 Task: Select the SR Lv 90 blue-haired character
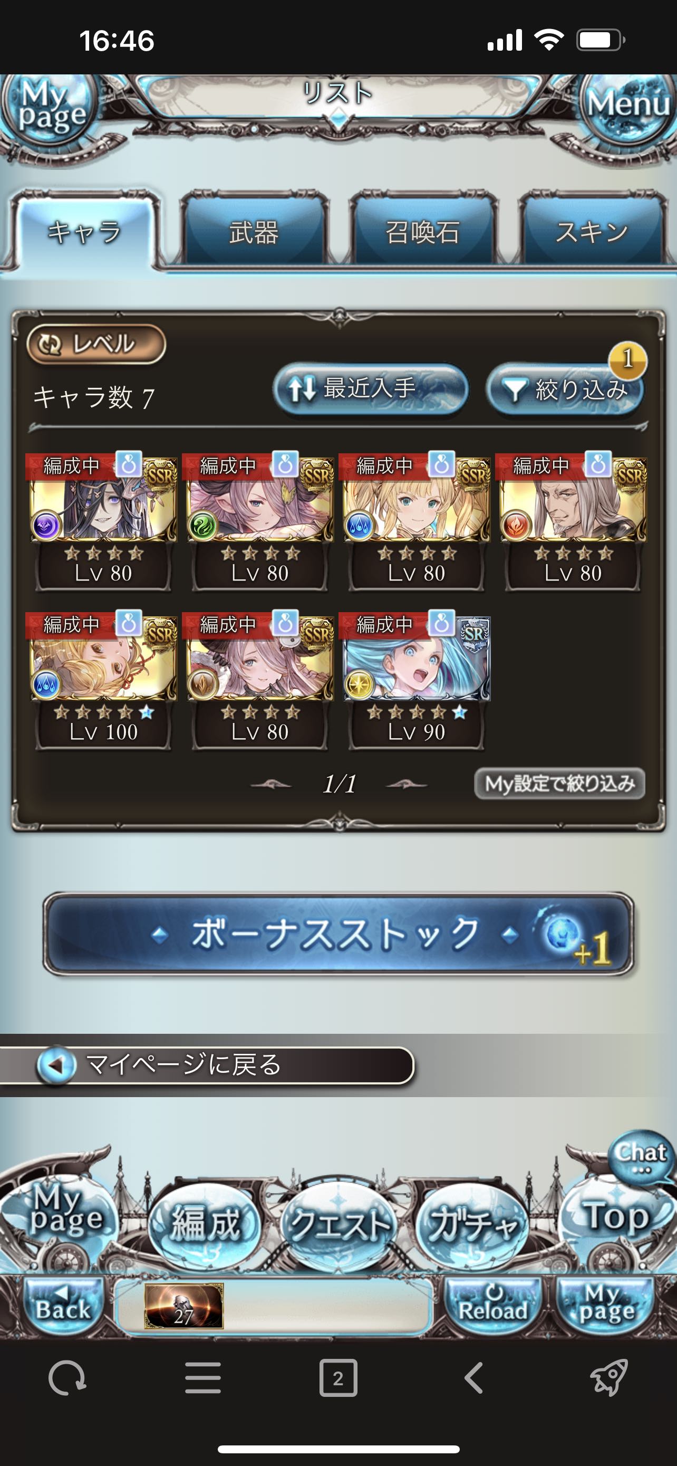(x=416, y=681)
